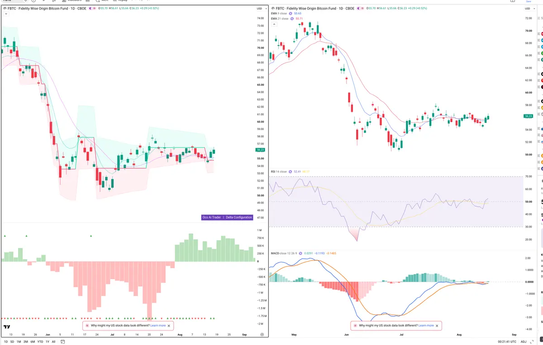This screenshot has width=543, height=345.
Task: Click the symbol logo icon beside right FBTC title
Action: [x=272, y=8]
